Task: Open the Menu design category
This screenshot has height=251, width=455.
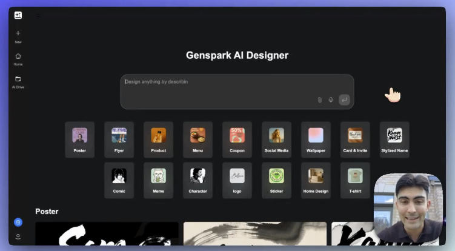Action: 198,139
